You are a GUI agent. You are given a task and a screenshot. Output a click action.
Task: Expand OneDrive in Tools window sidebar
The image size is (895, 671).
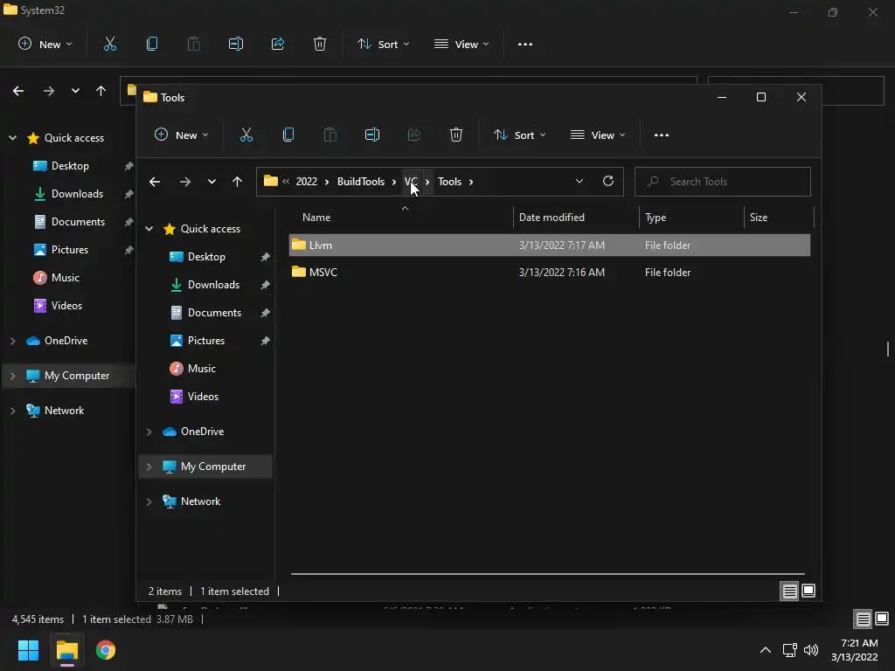point(149,432)
